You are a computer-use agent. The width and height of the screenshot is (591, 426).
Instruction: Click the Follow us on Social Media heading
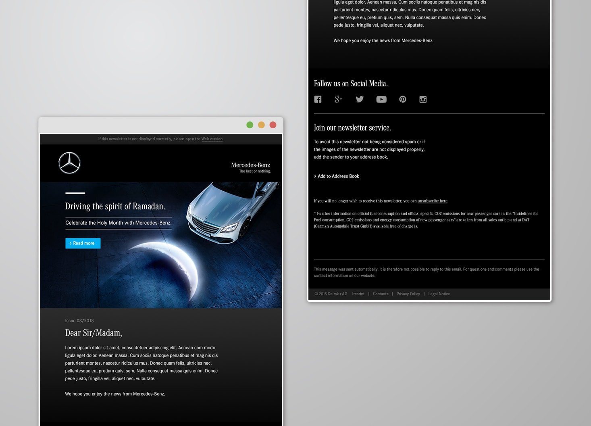click(351, 84)
